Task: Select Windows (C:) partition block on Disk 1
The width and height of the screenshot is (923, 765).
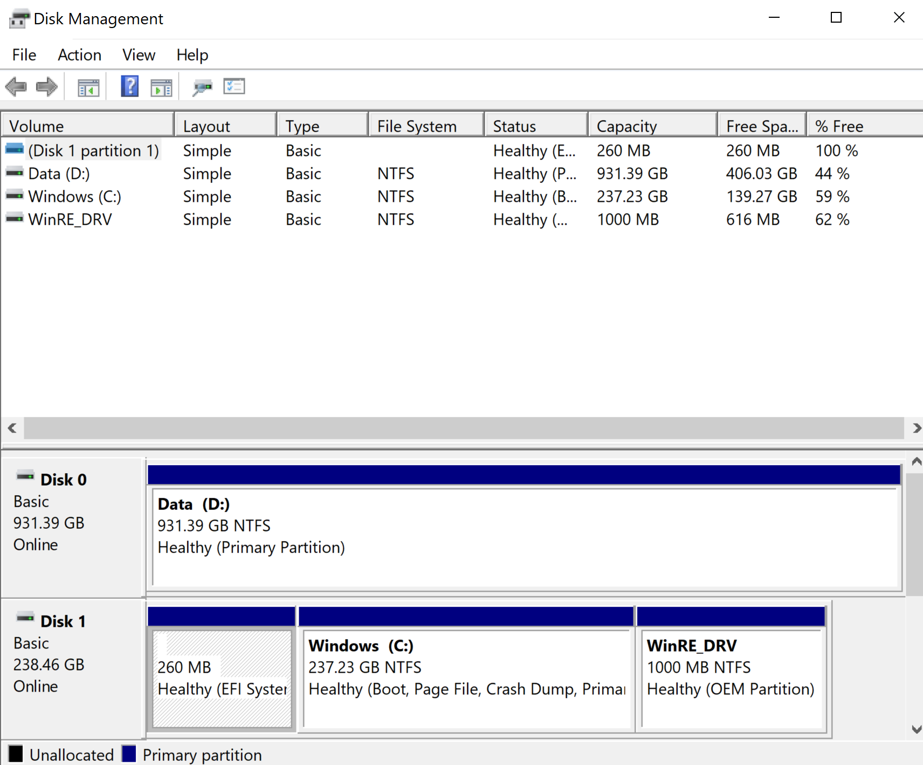Action: coord(466,669)
